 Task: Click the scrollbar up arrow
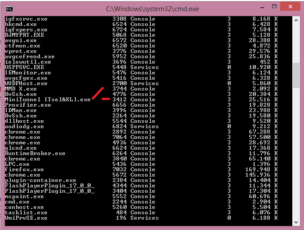point(296,20)
